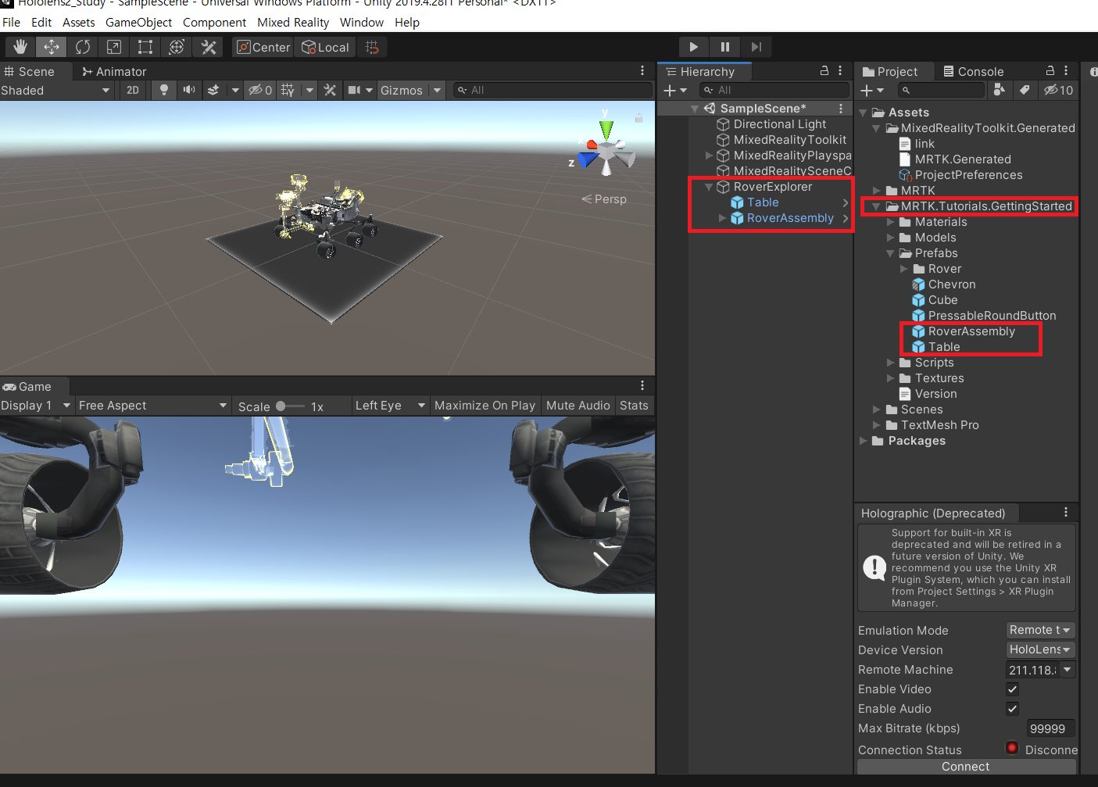Uncheck Enable Audio checkbox
The image size is (1098, 787).
(1012, 709)
